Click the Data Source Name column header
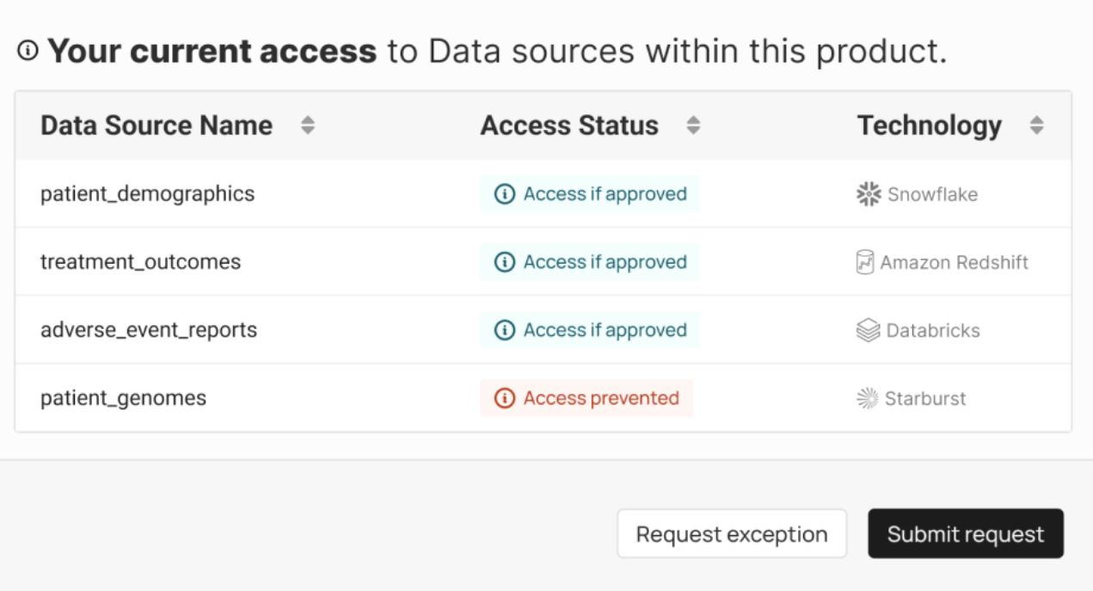Viewport: 1093px width, 591px height. coord(157,125)
